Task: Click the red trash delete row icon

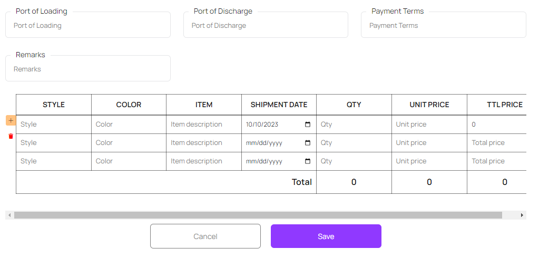Action: (x=11, y=137)
